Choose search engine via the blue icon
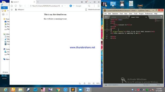This screenshot has width=165, height=92. pyautogui.click(x=71, y=6)
